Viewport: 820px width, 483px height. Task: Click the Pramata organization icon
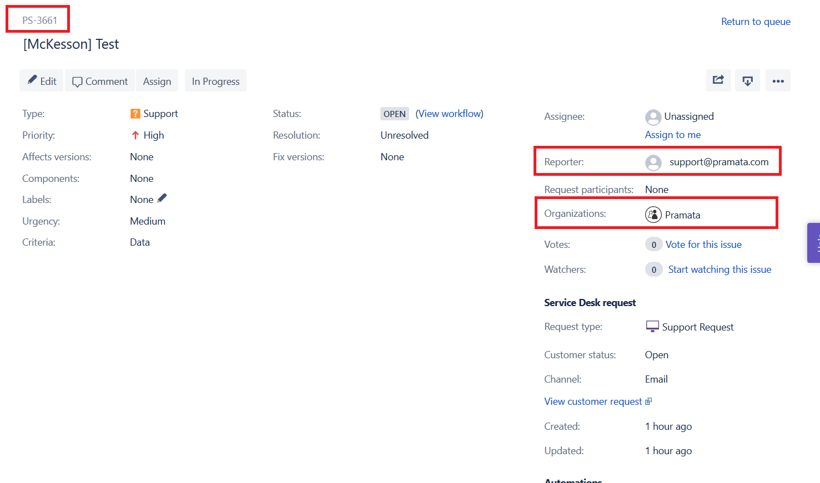click(x=653, y=215)
